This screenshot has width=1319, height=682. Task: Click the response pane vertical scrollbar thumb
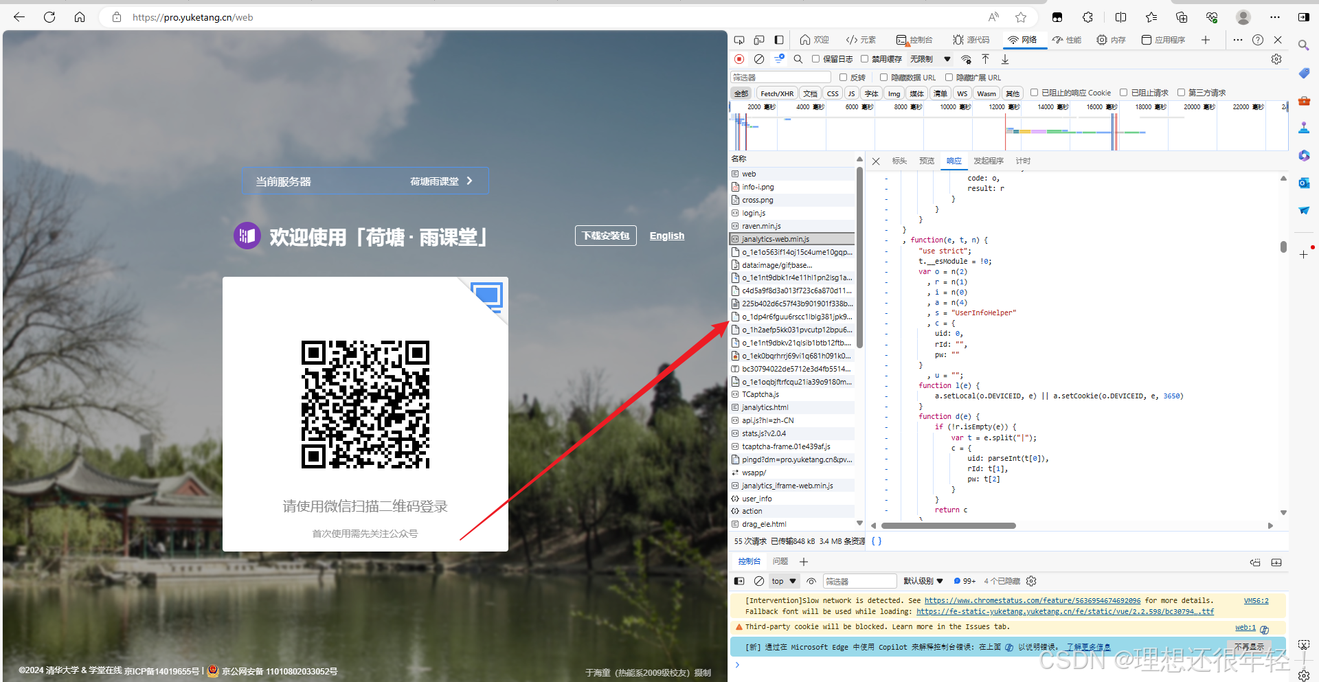[1283, 247]
